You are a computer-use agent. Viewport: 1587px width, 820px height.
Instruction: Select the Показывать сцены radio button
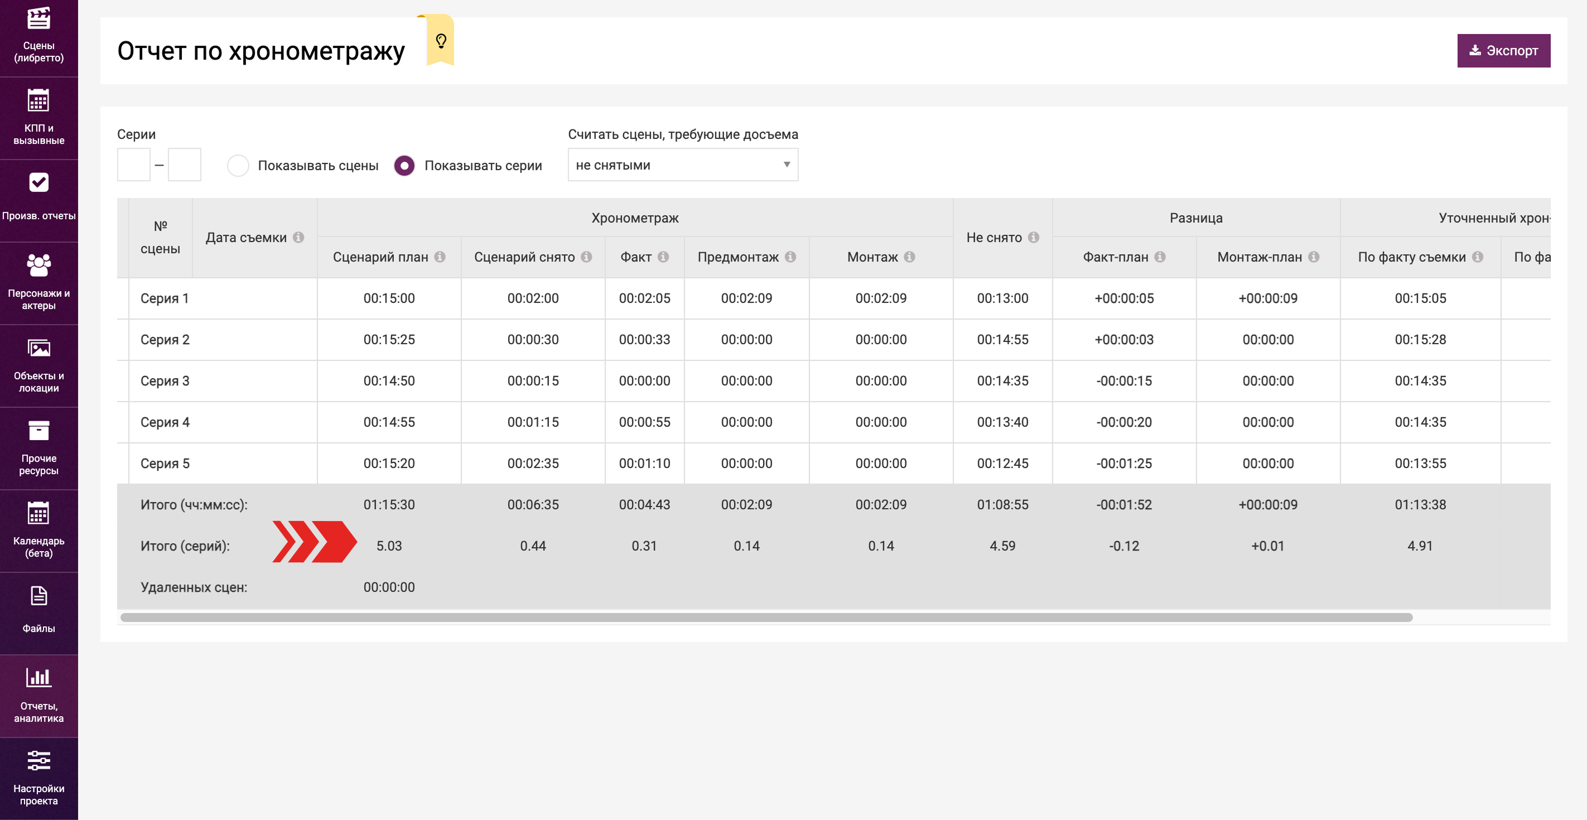pos(238,165)
